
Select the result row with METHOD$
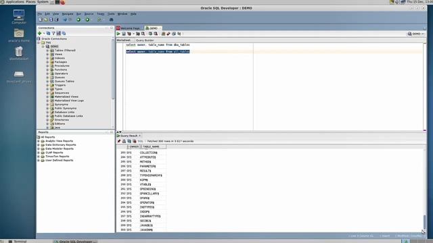click(143, 162)
